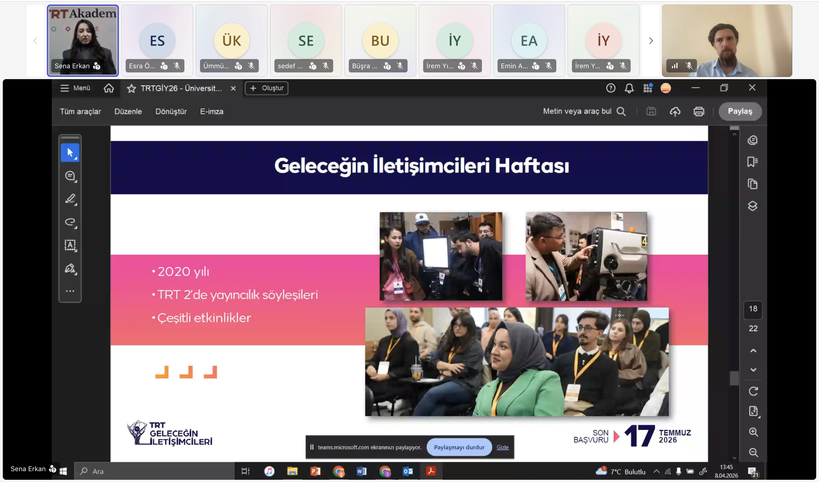Select the arrow selection tool in Acrobat
Viewport: 819px width, 482px height.
click(70, 152)
